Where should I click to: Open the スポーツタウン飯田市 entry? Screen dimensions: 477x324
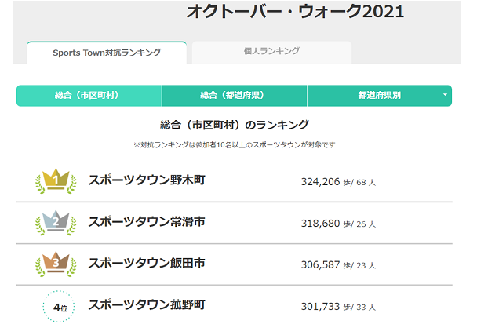pyautogui.click(x=147, y=263)
